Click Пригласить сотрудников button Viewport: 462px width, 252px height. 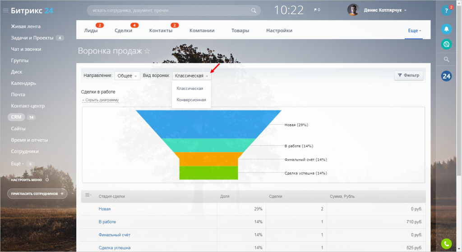[37, 194]
